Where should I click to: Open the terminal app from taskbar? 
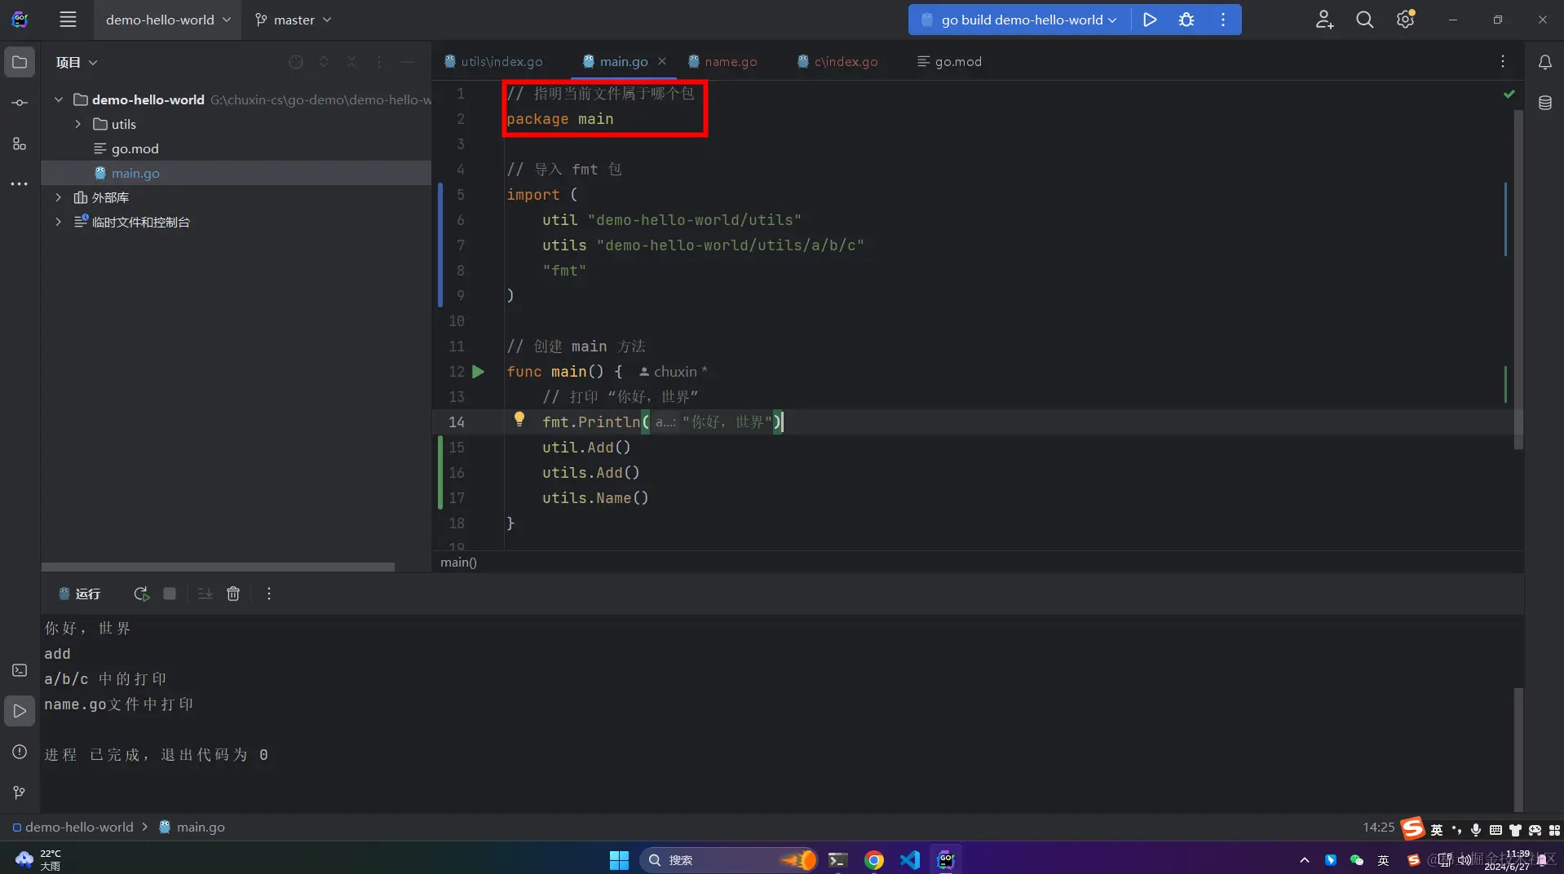837,859
